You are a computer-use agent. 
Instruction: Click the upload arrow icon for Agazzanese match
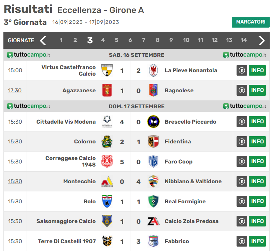coord(242,90)
